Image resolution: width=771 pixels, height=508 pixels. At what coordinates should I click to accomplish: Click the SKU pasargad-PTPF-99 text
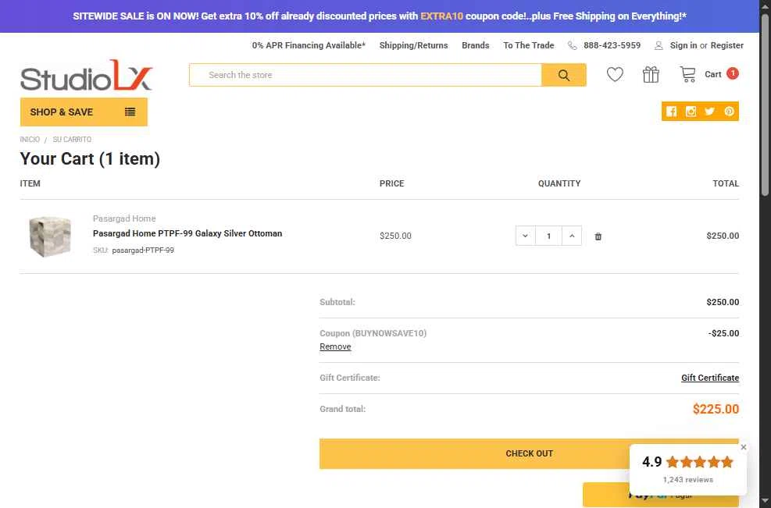coord(134,250)
